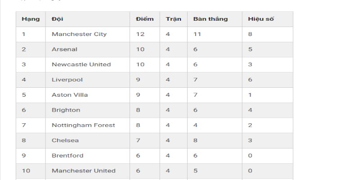Click the Newcastle United team name

81,64
